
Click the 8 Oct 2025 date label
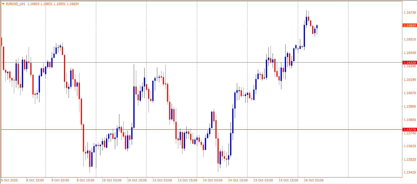tap(9, 180)
